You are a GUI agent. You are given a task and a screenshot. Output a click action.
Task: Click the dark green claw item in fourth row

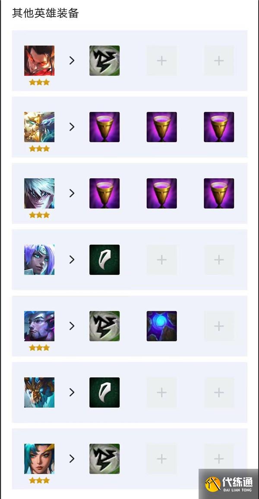pyautogui.click(x=104, y=260)
